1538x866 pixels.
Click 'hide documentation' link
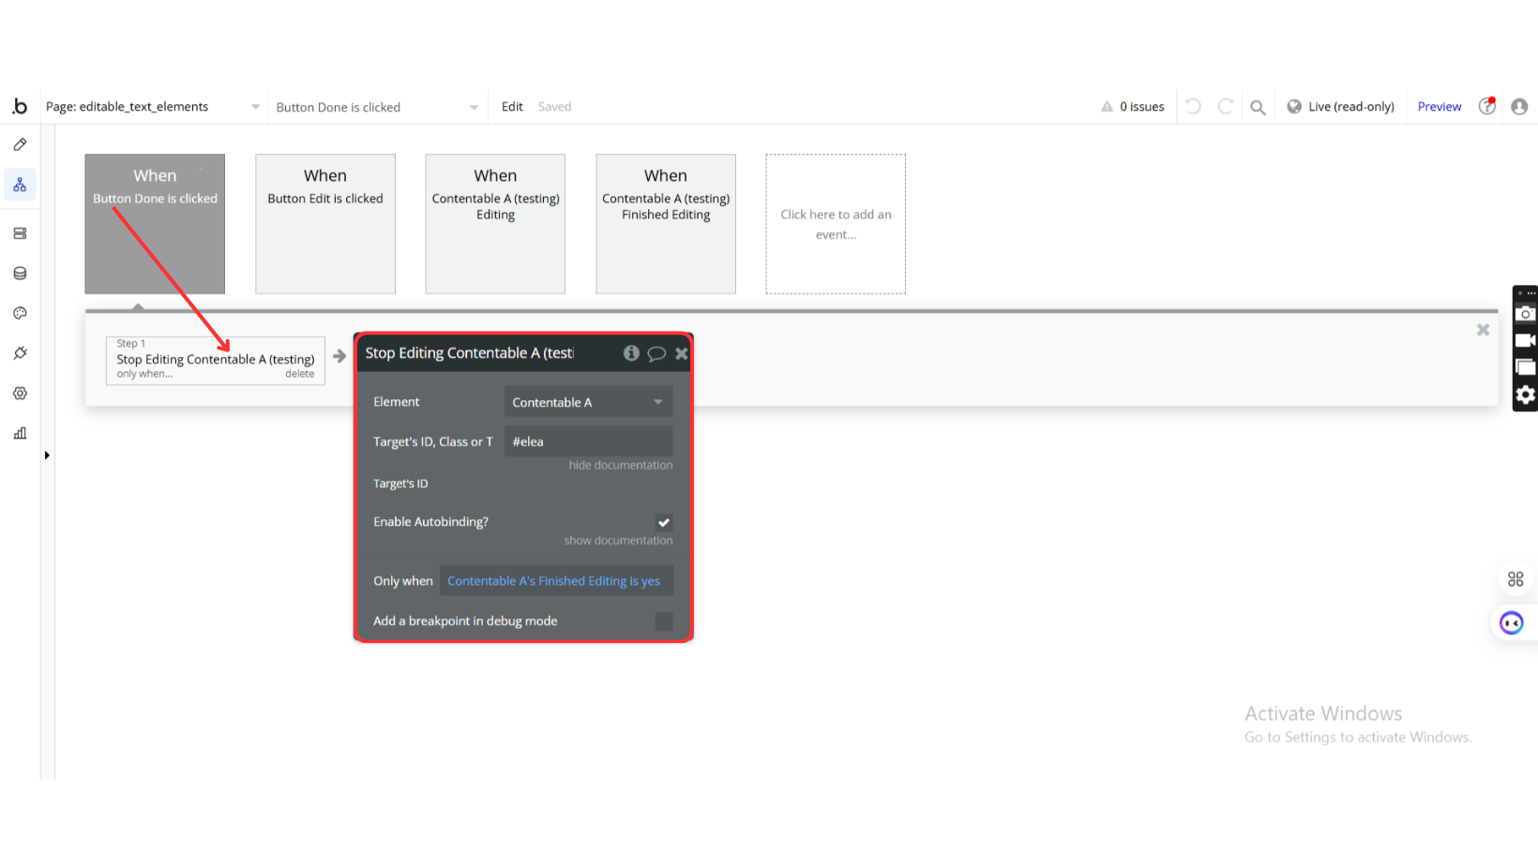point(621,465)
